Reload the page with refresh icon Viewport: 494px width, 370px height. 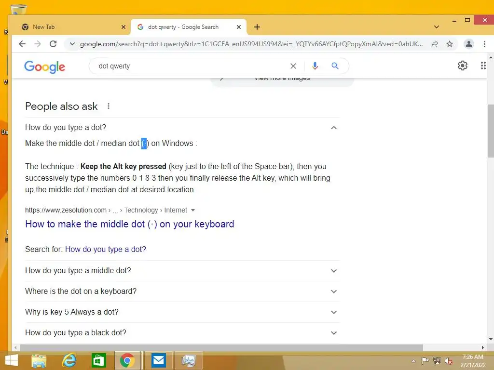click(53, 44)
